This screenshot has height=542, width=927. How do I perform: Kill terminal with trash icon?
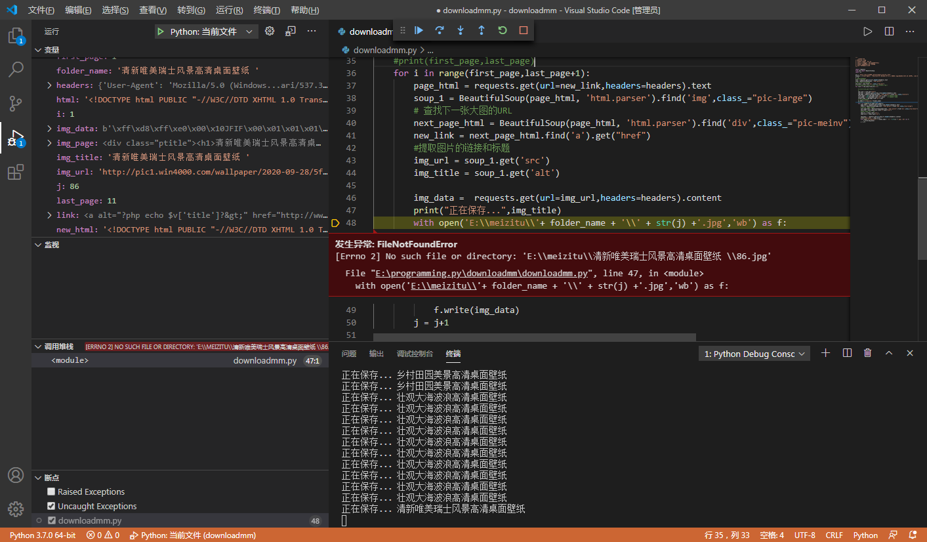pos(868,353)
